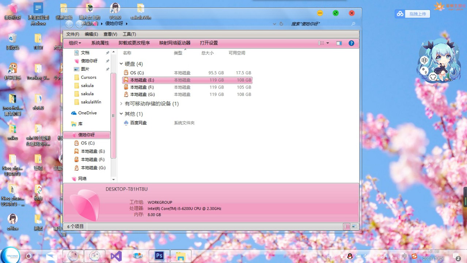Open the 工具(T) menu
467x263 pixels.
pos(129,34)
